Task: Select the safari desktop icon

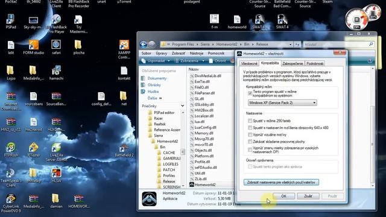Action: click(x=56, y=47)
